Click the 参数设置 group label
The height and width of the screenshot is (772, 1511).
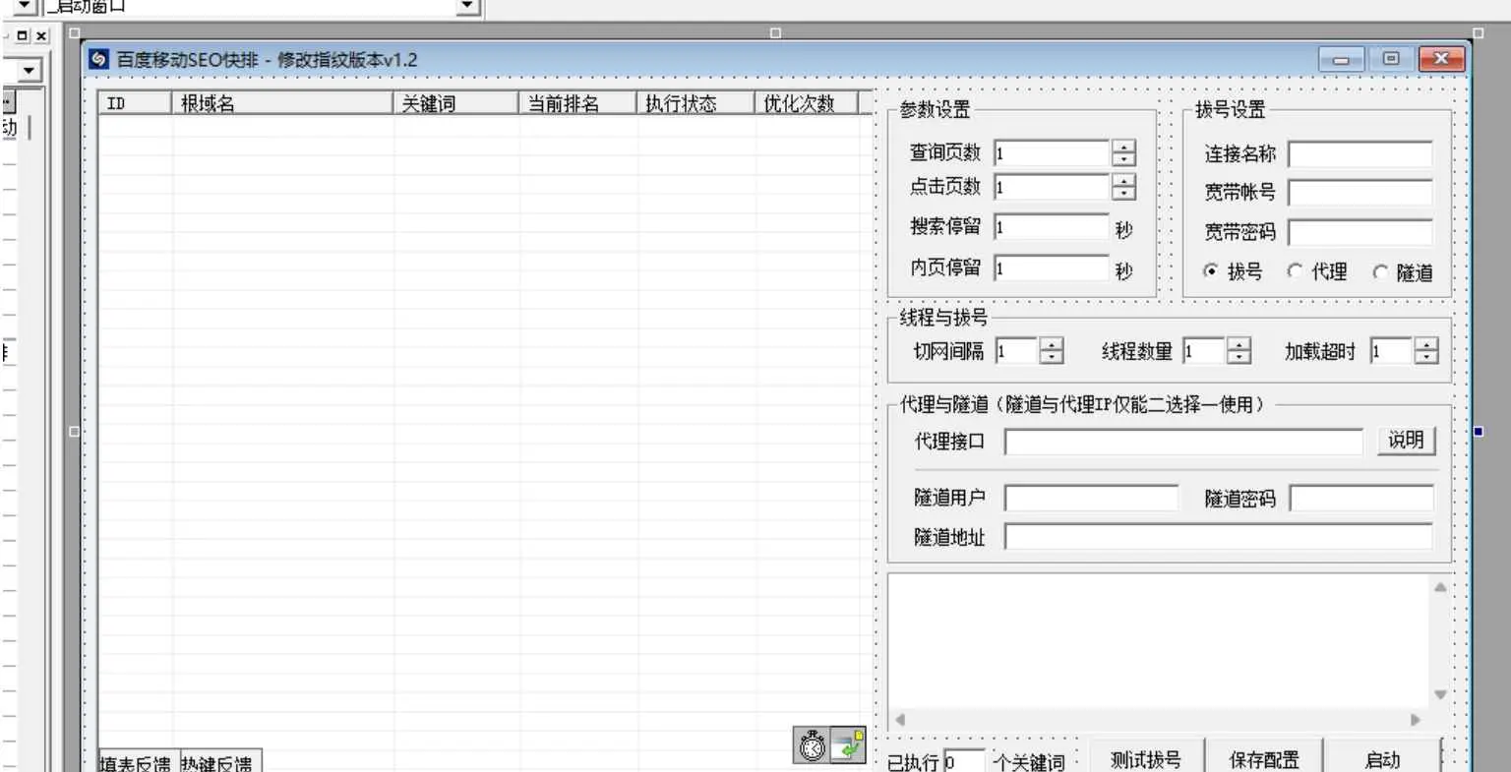[x=935, y=110]
